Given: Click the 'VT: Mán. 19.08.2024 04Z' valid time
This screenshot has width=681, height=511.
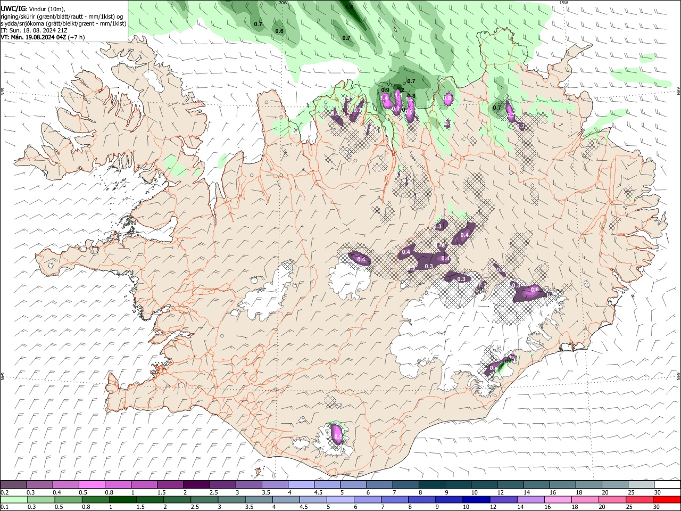Looking at the screenshot, I should click(33, 37).
